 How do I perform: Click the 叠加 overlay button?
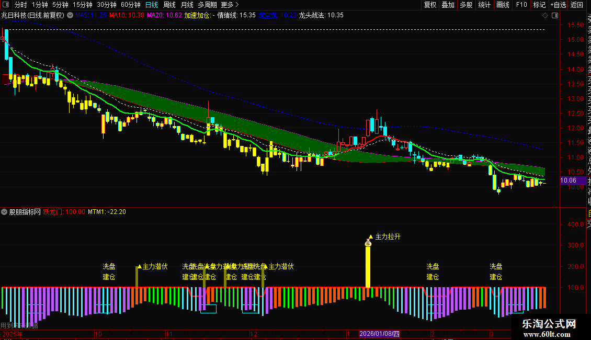(448, 5)
